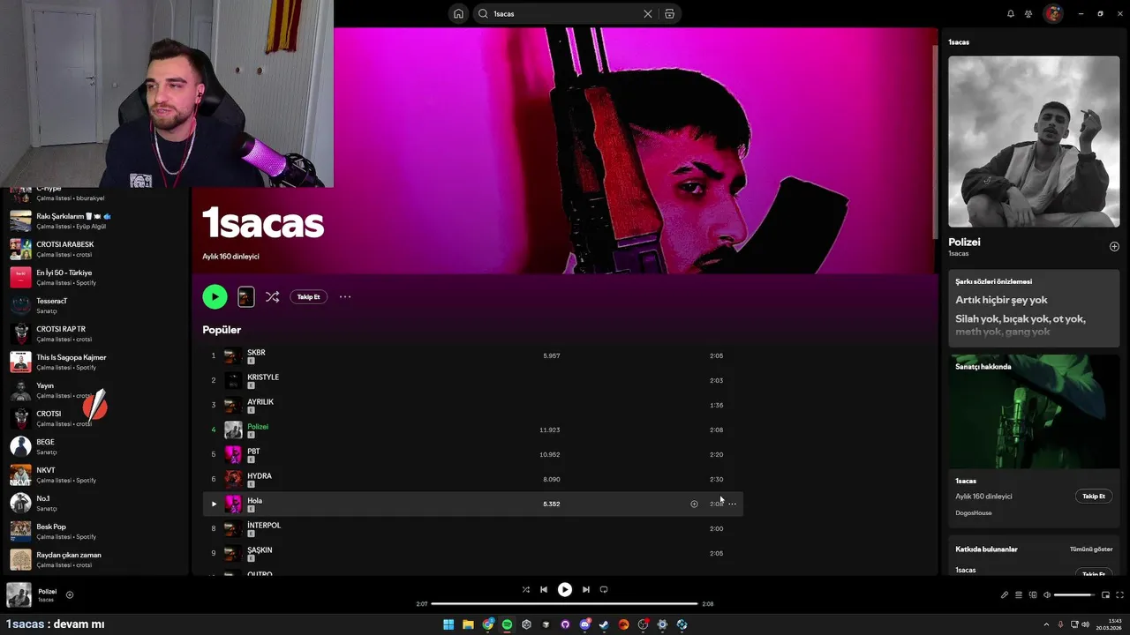Image resolution: width=1130 pixels, height=635 pixels.
Task: Open the Rakı Şarkılarım playlist in the sidebar
Action: [x=97, y=220]
